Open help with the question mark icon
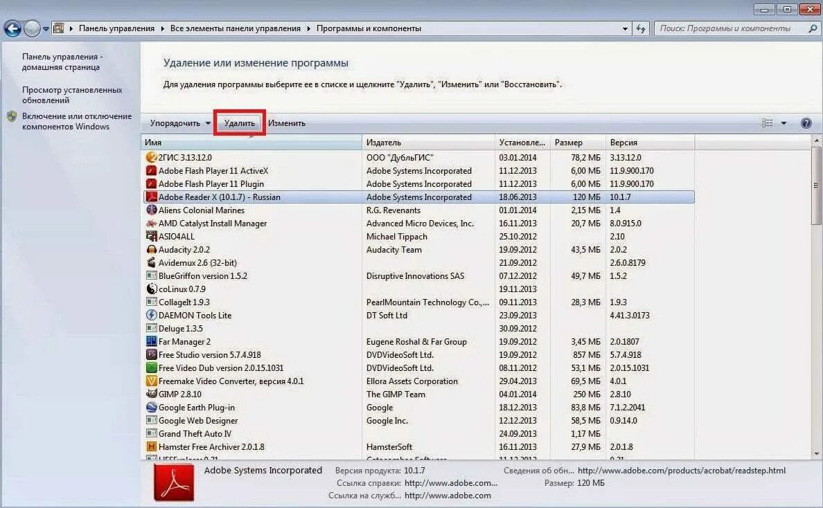 pyautogui.click(x=806, y=123)
